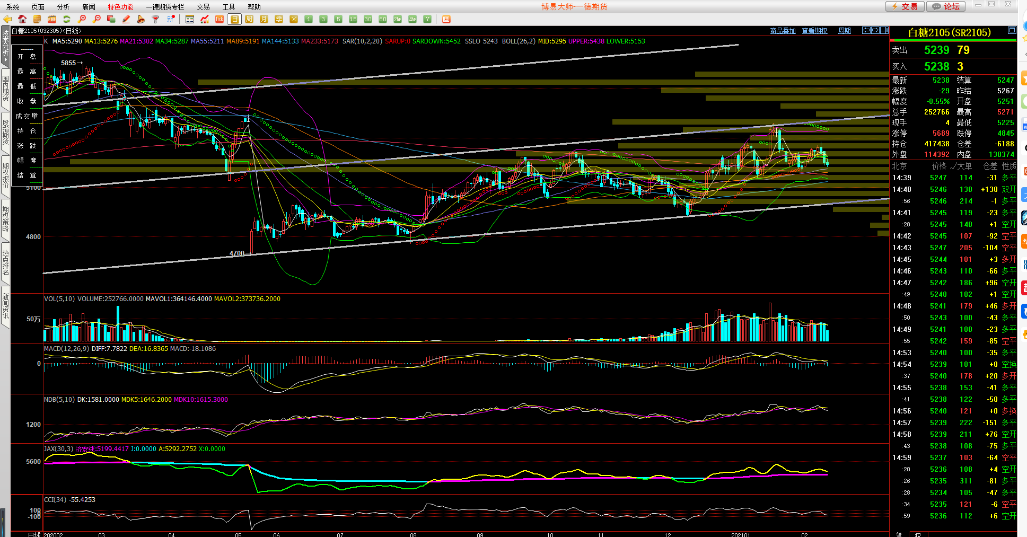Image resolution: width=1027 pixels, height=537 pixels.
Task: Click the red multi-window layout icon
Action: (x=446, y=19)
